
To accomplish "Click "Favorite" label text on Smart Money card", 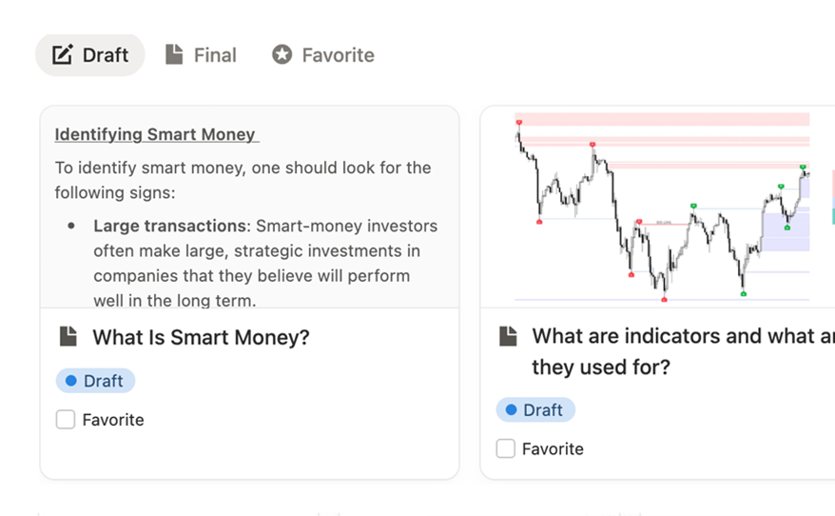I will coord(113,420).
